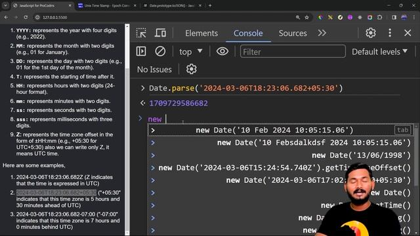Expand more DevTools tabs chevron
Viewport: 420px width, 236px height.
point(322,33)
